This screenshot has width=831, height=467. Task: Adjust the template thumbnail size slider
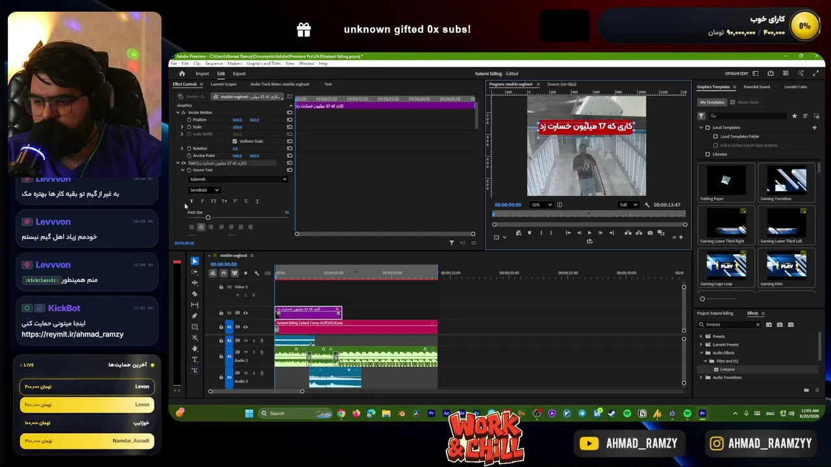pos(702,299)
